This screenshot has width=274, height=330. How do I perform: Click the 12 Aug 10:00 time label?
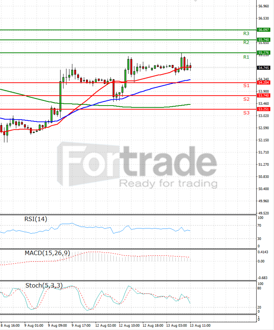[x=130, y=326]
